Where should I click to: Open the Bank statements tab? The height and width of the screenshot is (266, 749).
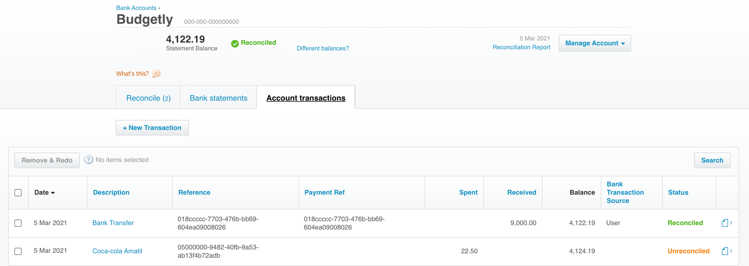point(218,98)
